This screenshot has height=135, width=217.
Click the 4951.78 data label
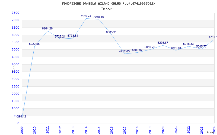click(175, 48)
